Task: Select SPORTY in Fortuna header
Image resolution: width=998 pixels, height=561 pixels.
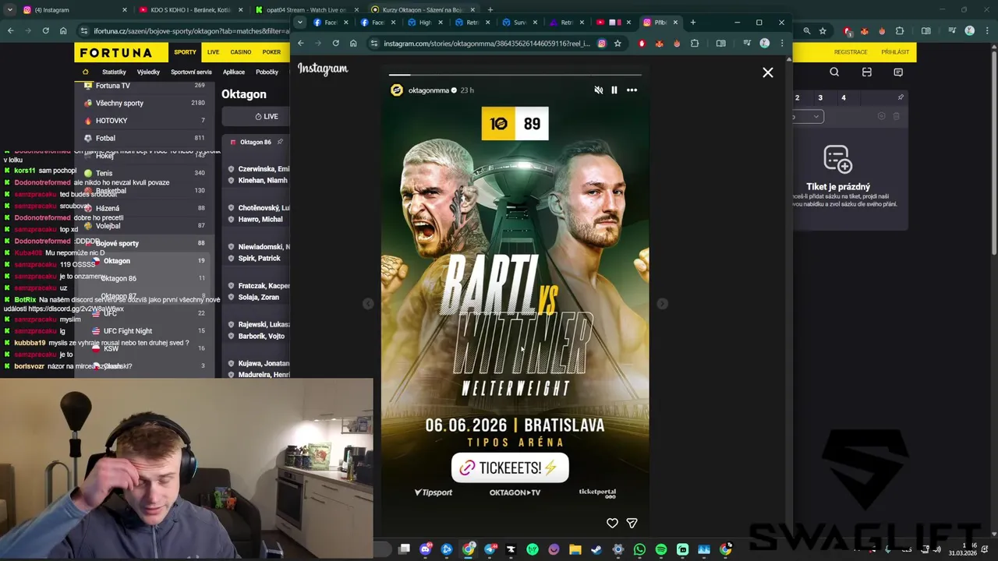Action: (185, 52)
